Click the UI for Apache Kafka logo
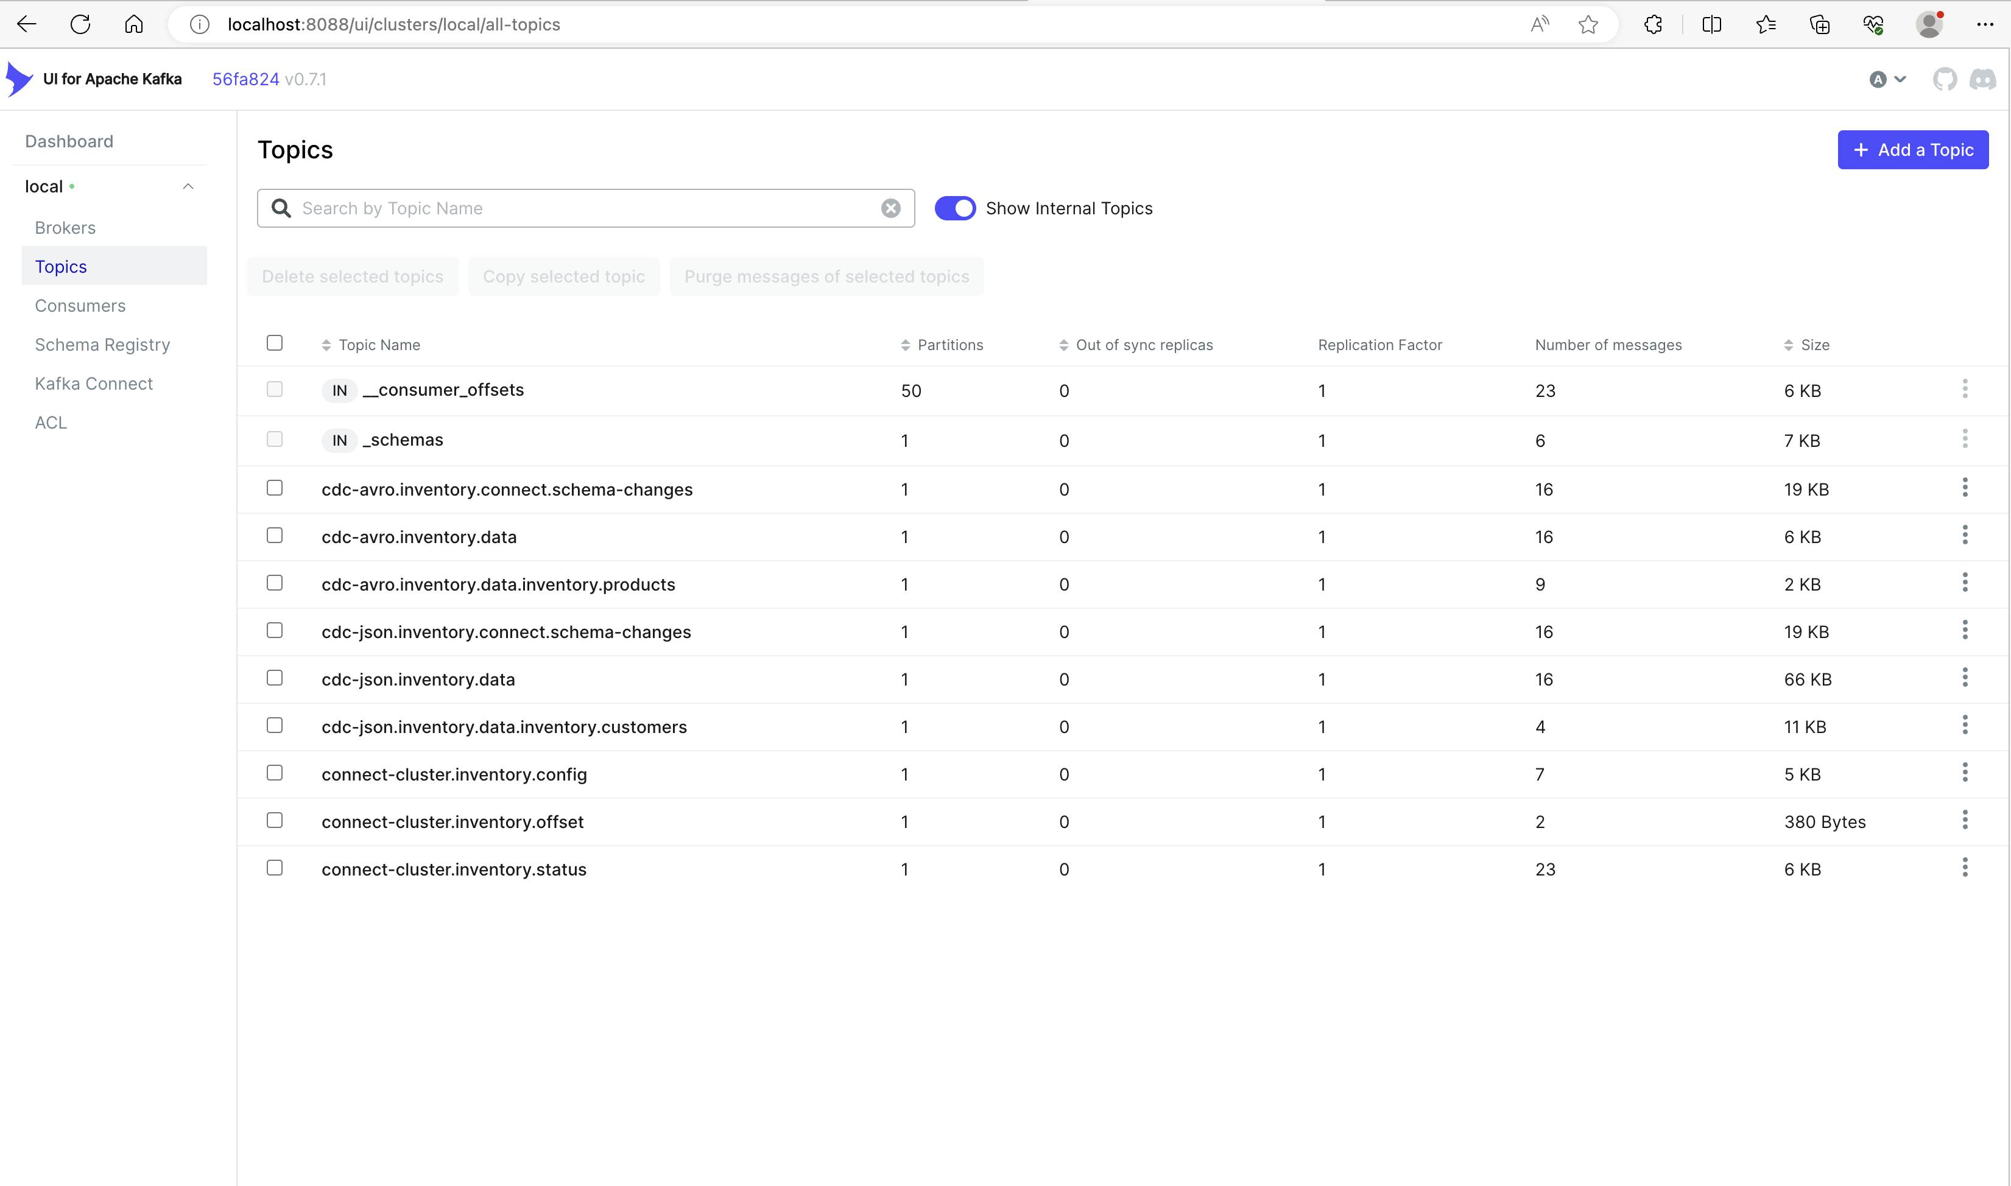The width and height of the screenshot is (2011, 1186). pos(19,79)
